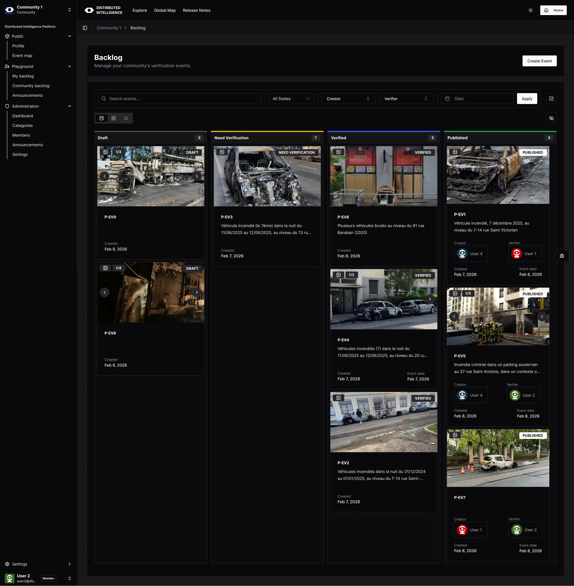Switch to the kanban board view
574x586 pixels.
(101, 118)
